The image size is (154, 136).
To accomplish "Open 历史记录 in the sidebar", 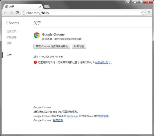I will click(x=12, y=31).
